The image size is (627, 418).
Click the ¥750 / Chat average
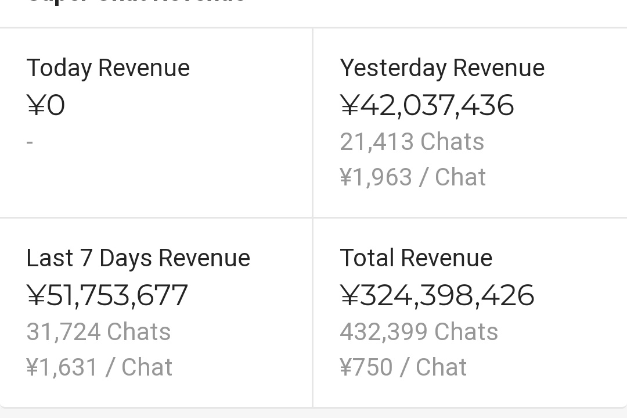[403, 367]
